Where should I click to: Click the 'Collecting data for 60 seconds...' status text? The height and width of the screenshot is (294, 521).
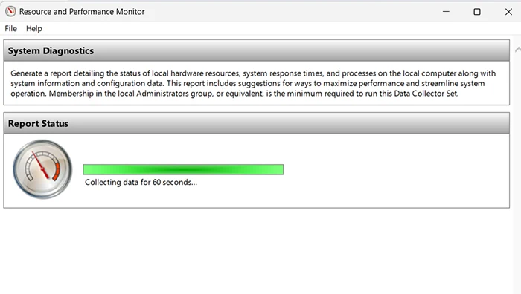141,183
